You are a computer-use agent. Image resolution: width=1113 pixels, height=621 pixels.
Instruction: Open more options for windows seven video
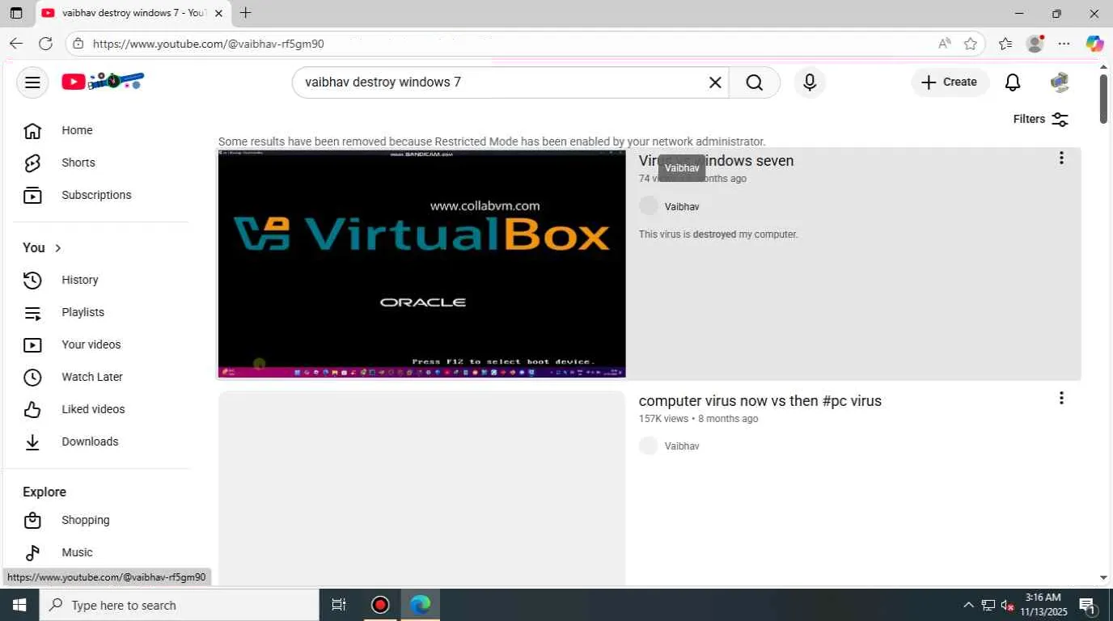[x=1061, y=158]
